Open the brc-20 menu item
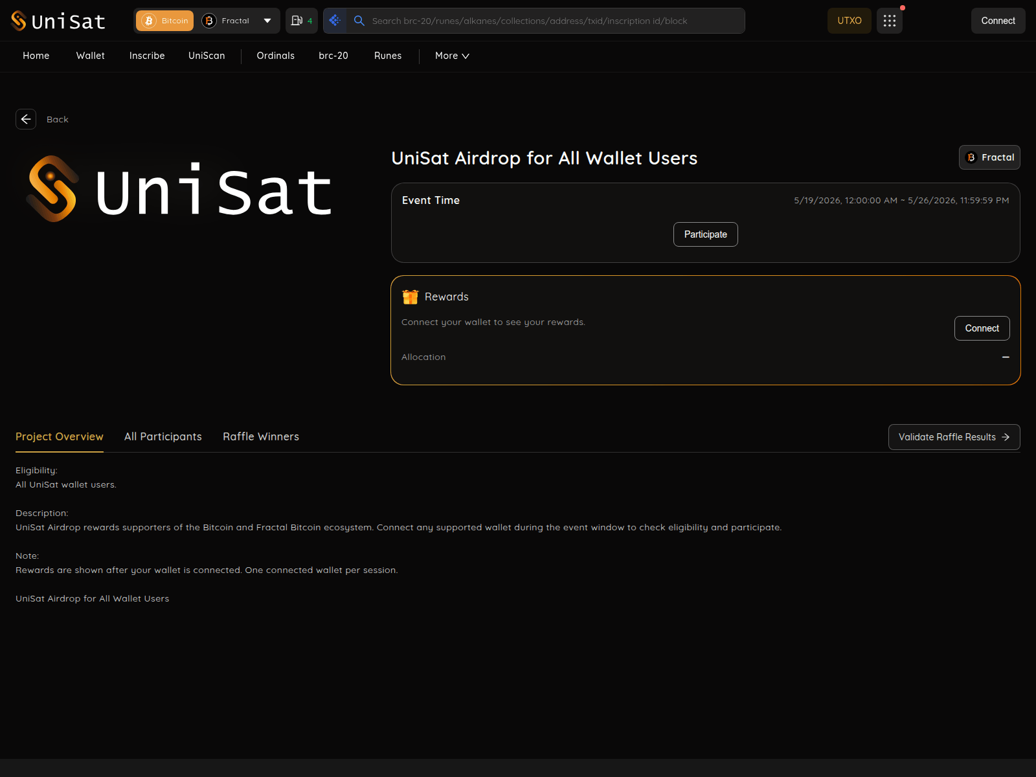 (x=333, y=56)
